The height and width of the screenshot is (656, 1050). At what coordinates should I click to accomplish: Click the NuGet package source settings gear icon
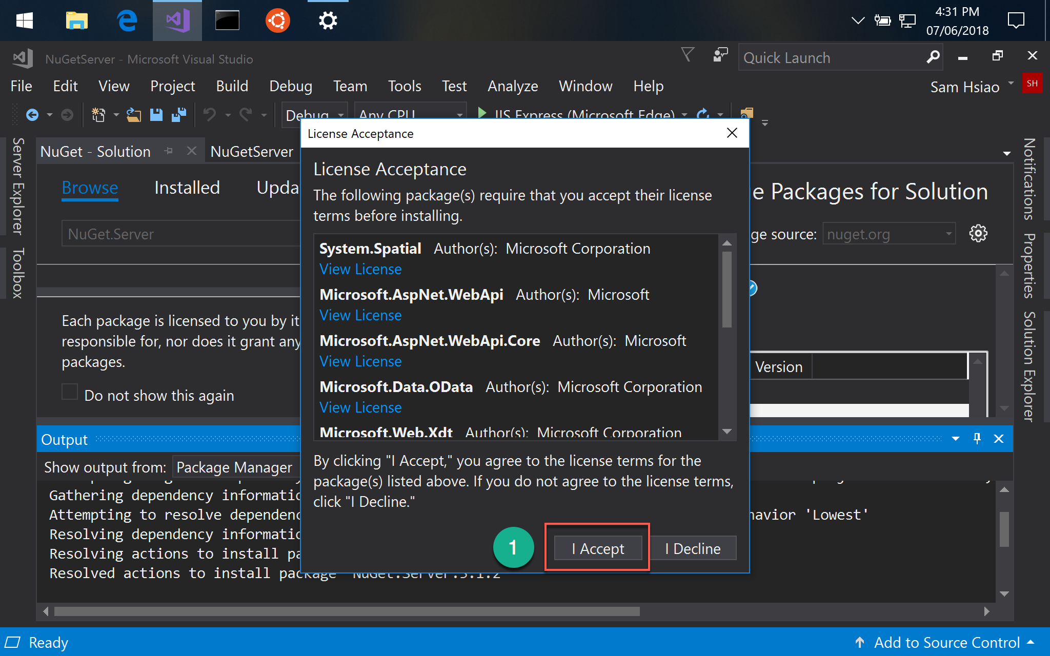pyautogui.click(x=979, y=234)
